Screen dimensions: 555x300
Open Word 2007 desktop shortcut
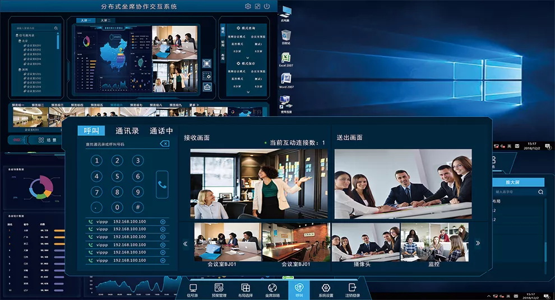pos(286,80)
